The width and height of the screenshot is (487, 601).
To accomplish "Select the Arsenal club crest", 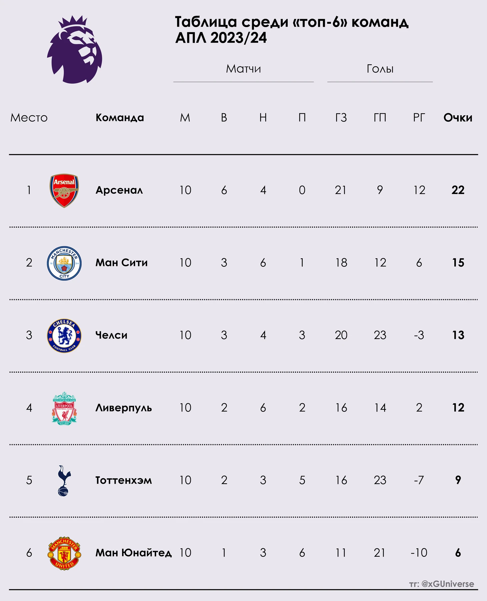I will tap(64, 190).
